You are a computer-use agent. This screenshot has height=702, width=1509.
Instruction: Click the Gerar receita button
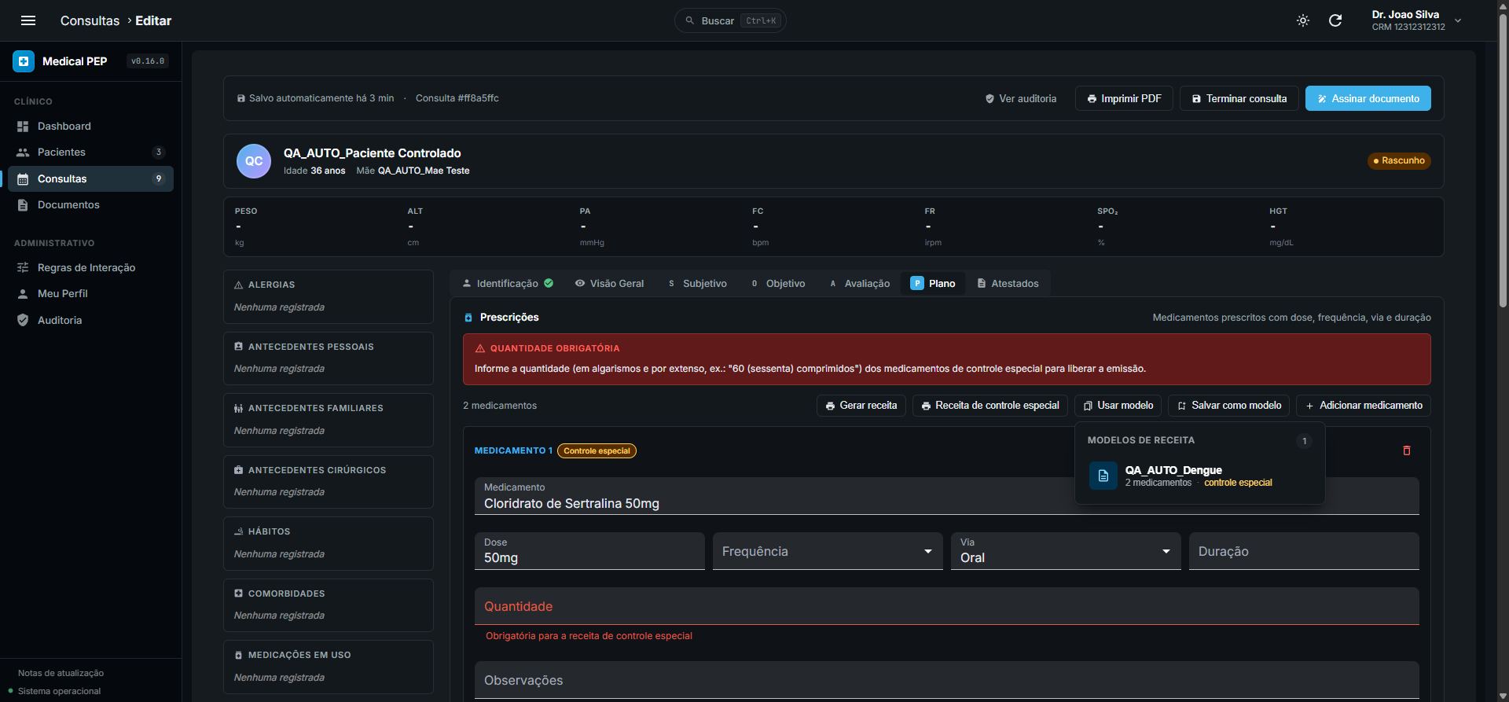861,406
